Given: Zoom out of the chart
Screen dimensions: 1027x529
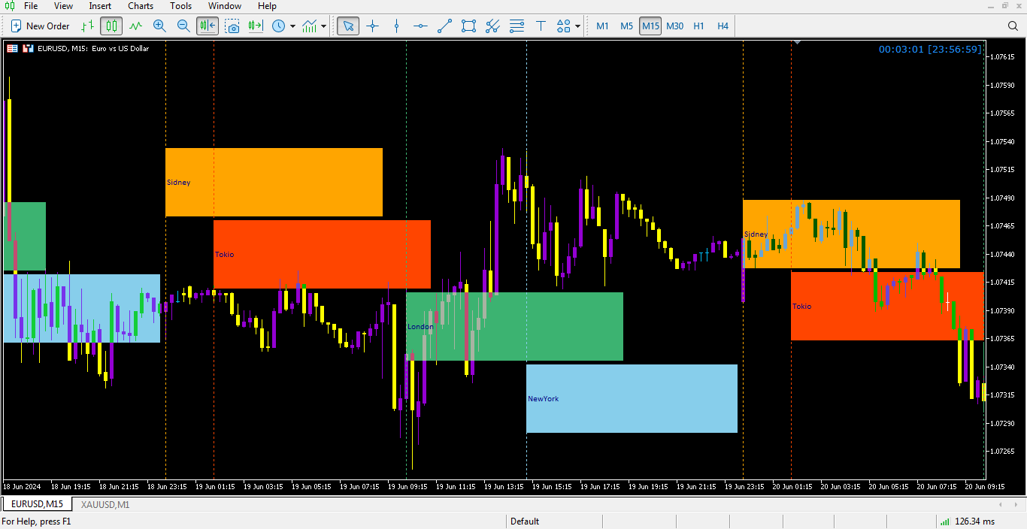Looking at the screenshot, I should click(183, 26).
